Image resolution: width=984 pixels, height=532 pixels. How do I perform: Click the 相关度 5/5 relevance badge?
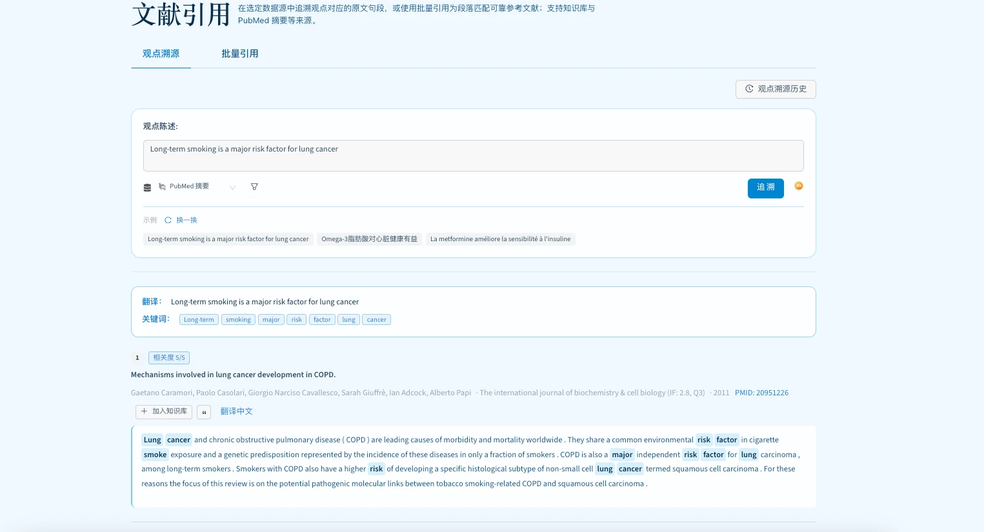click(x=169, y=358)
